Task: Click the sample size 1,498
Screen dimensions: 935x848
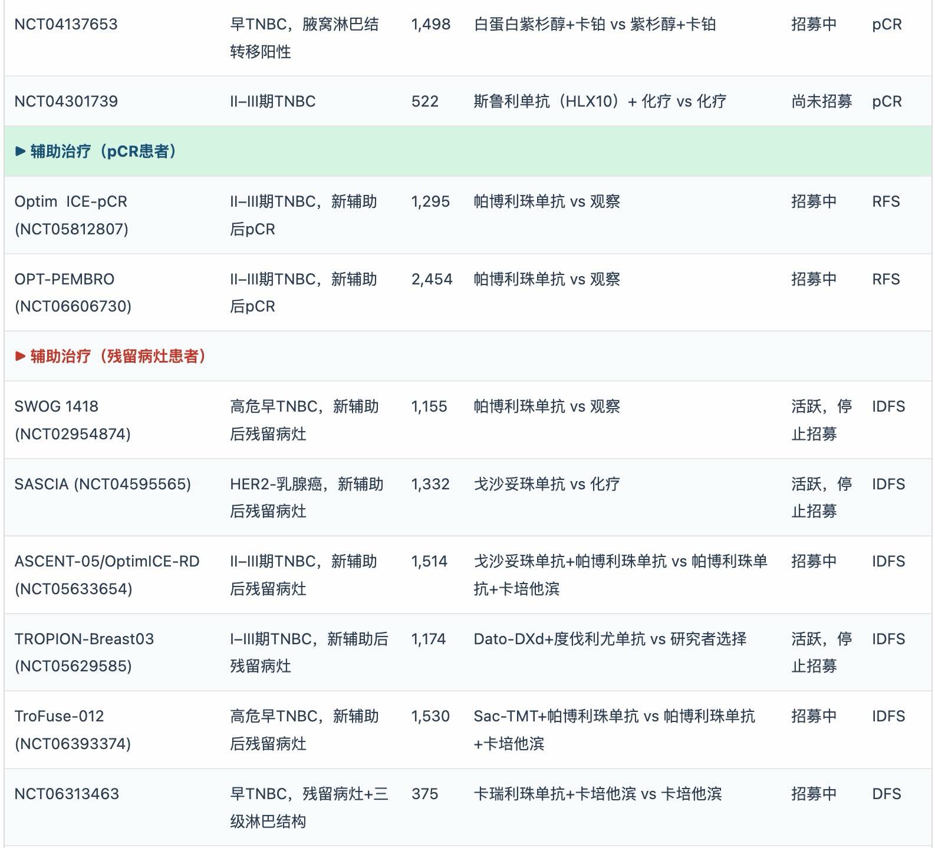Action: 431,24
